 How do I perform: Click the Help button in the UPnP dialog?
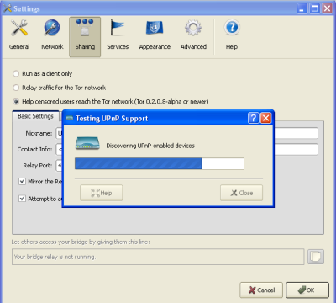102,193
